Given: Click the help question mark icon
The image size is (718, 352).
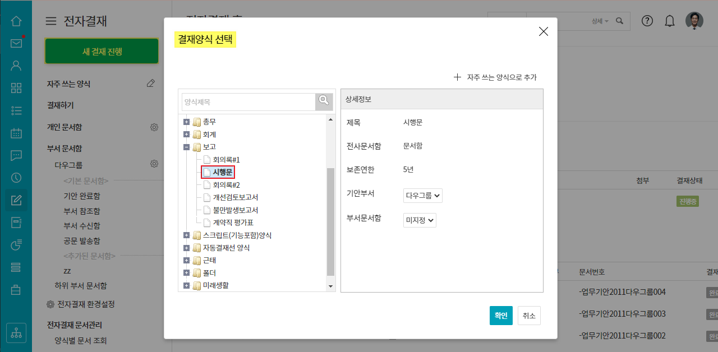Looking at the screenshot, I should click(x=647, y=21).
